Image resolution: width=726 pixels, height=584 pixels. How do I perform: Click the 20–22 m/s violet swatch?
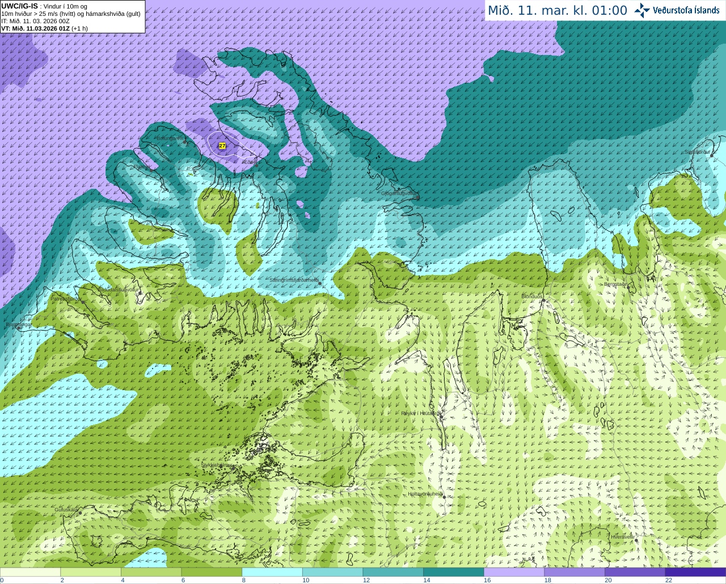[635, 572]
